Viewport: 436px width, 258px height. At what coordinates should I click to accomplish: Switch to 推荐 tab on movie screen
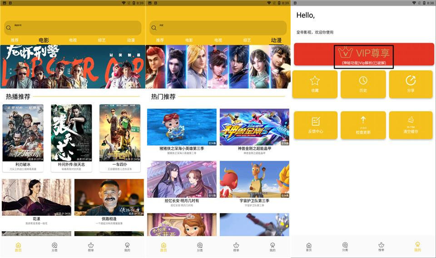[15, 40]
